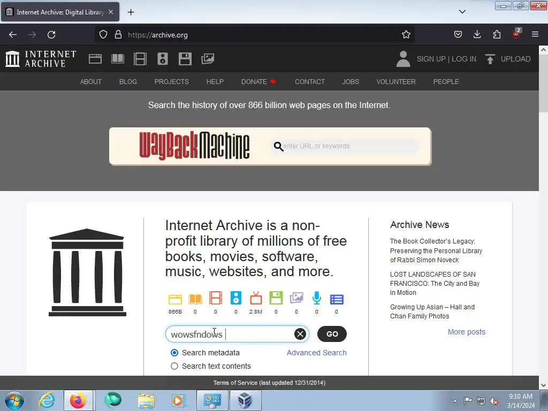
Task: Bookmark page with star icon
Action: (406, 35)
